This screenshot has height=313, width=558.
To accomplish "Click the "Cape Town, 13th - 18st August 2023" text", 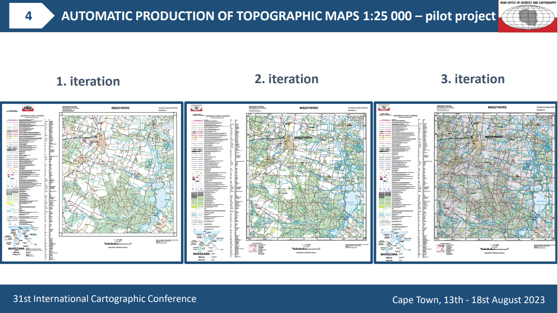I will (x=468, y=300).
